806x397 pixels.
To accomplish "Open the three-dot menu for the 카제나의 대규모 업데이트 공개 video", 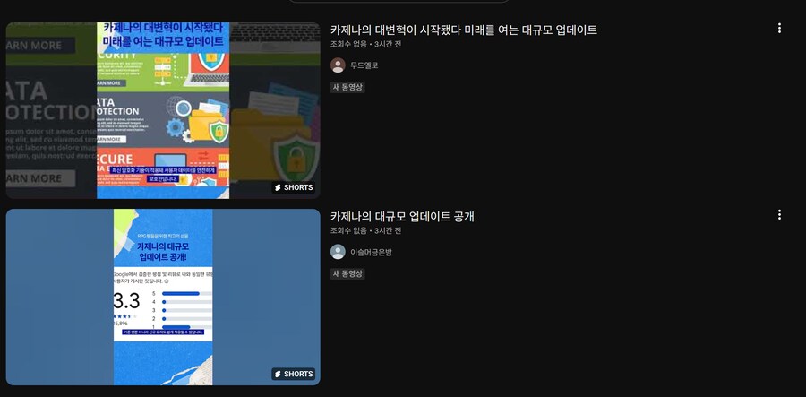I will click(x=779, y=215).
